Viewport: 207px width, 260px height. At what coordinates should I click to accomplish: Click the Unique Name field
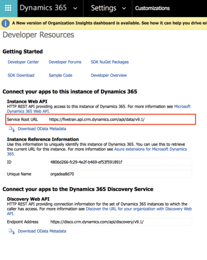(120, 174)
